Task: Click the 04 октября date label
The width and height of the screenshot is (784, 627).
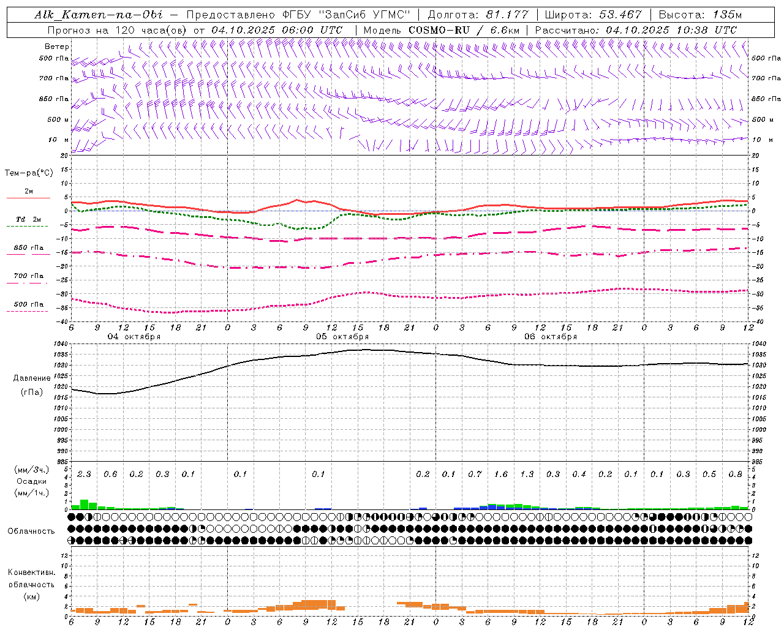Action: (134, 337)
